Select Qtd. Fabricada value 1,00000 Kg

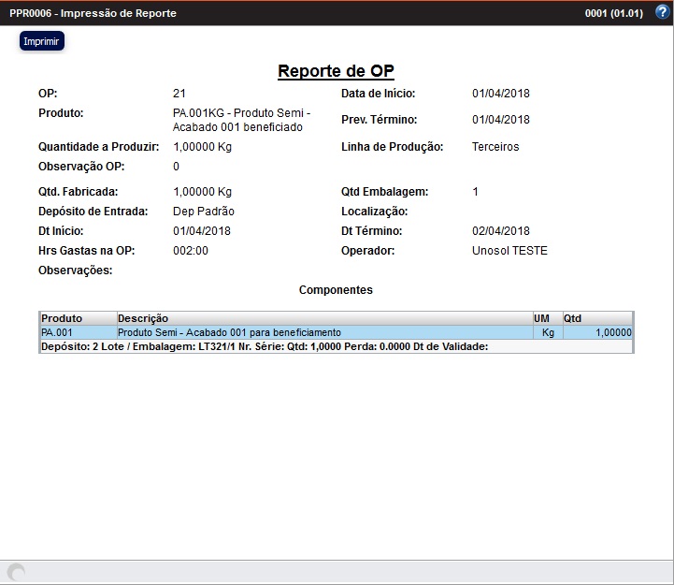click(x=202, y=192)
